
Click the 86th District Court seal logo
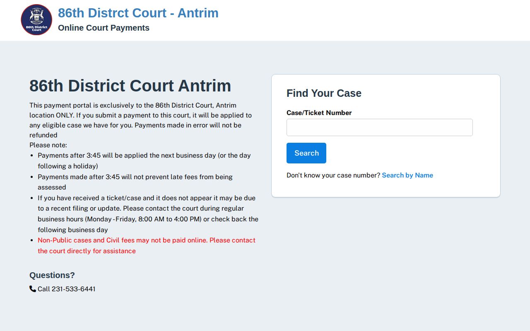pos(36,20)
